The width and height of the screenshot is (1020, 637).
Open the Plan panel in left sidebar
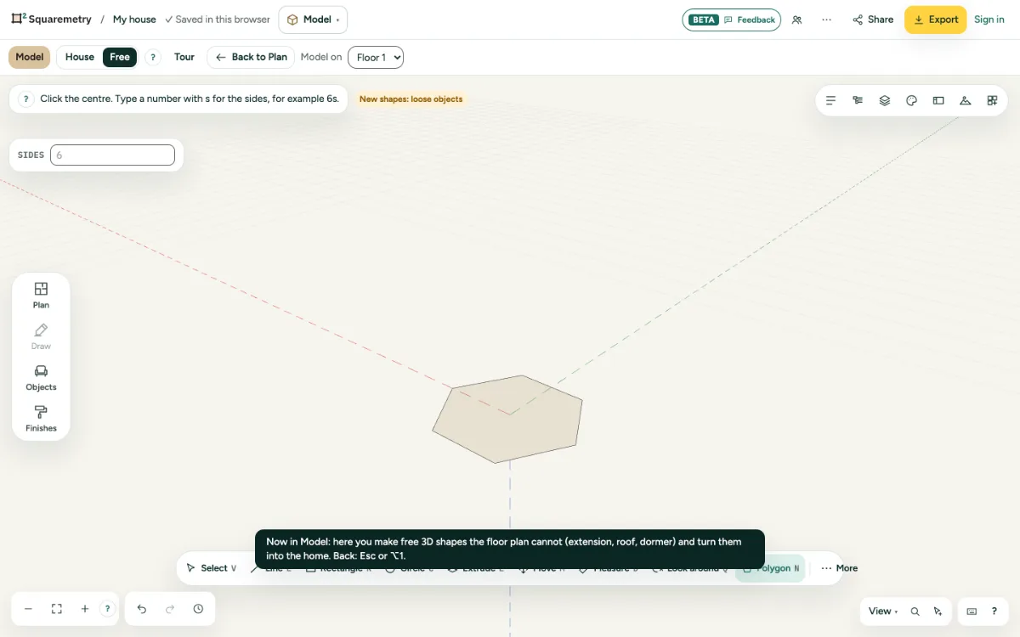41,296
